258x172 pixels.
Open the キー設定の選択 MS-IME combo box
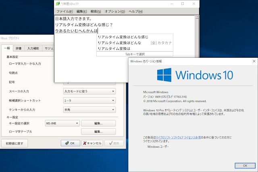coord(62,123)
